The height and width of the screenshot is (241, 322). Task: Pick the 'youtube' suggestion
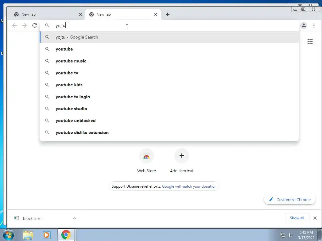point(169,49)
